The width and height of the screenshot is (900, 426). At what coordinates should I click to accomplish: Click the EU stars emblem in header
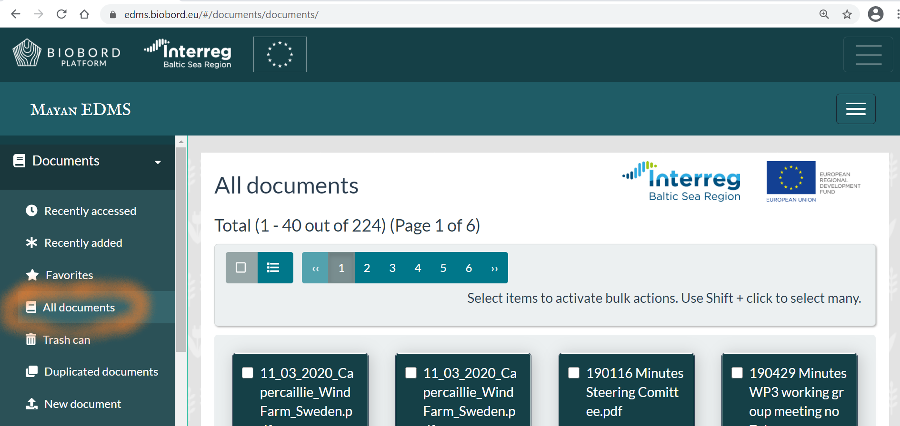pyautogui.click(x=280, y=54)
